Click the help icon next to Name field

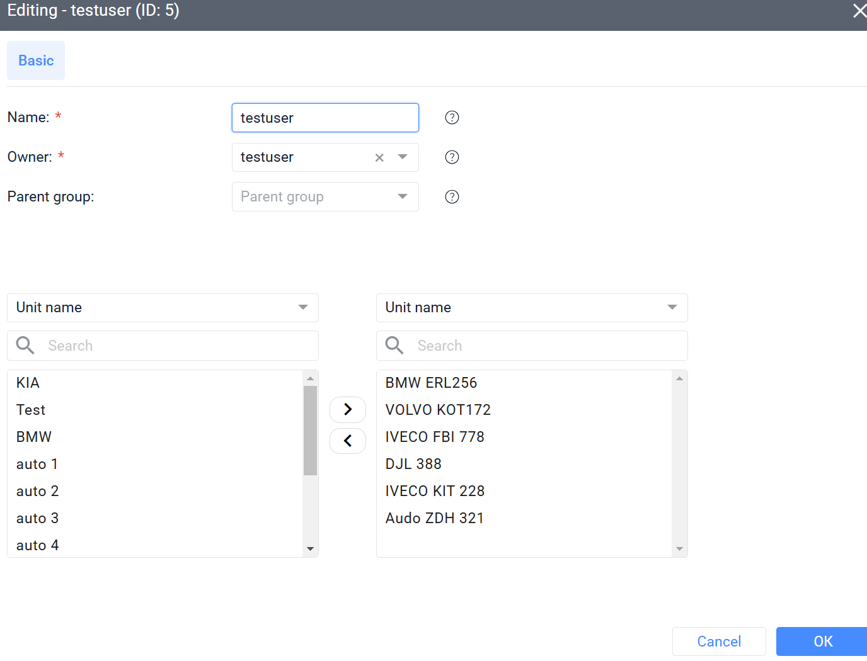click(452, 118)
